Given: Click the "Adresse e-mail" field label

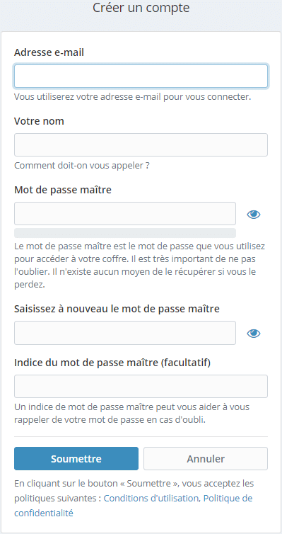Looking at the screenshot, I should (x=49, y=52).
